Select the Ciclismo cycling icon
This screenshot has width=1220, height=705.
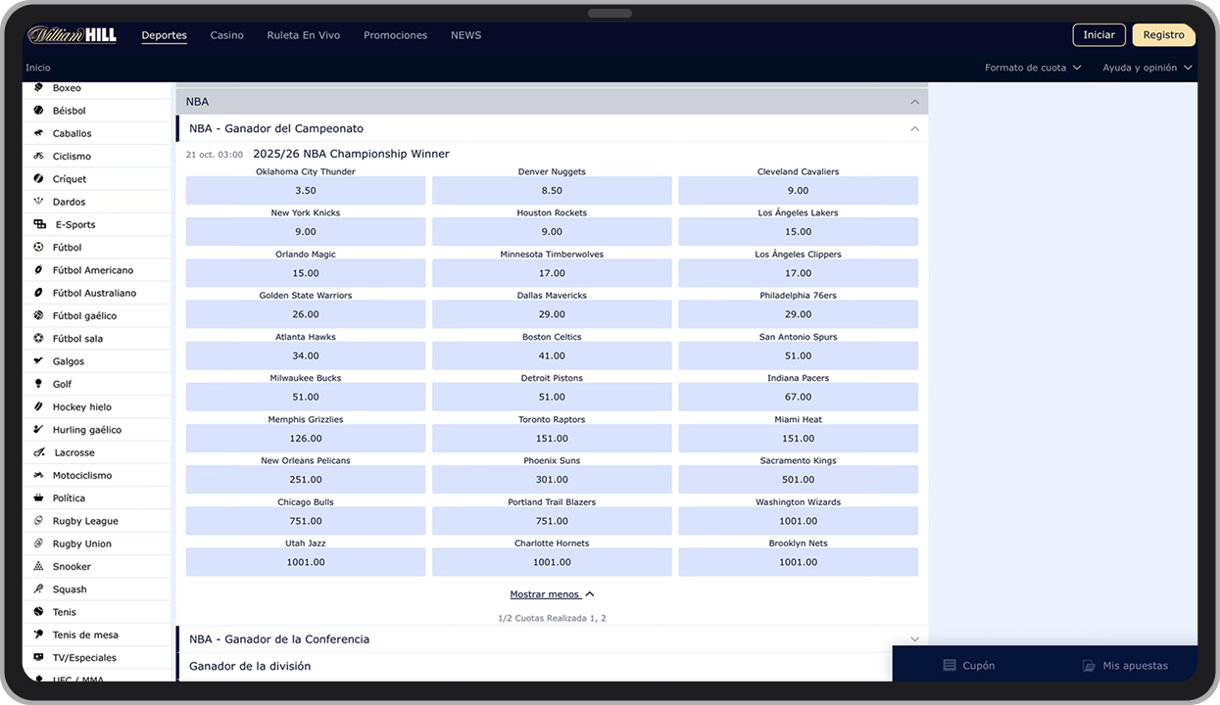39,156
